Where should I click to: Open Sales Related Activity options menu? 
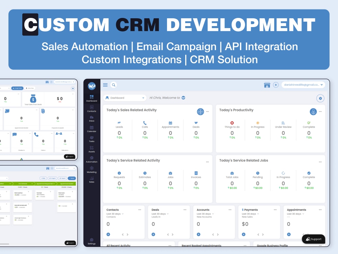click(208, 112)
